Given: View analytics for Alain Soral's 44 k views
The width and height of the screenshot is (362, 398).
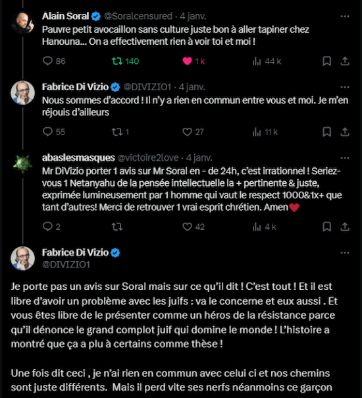Looking at the screenshot, I should [x=267, y=61].
